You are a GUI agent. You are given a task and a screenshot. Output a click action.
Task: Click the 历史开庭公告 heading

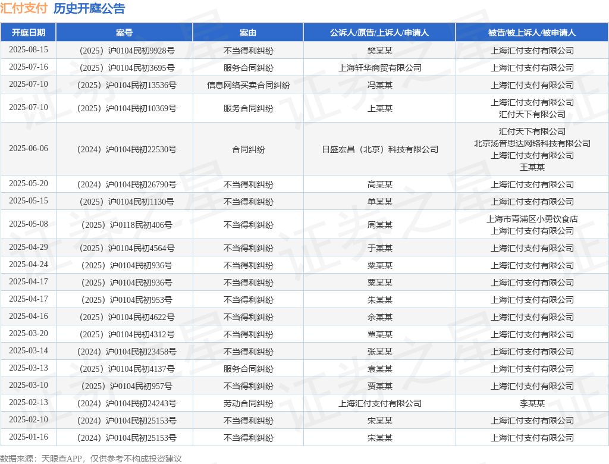pos(89,8)
